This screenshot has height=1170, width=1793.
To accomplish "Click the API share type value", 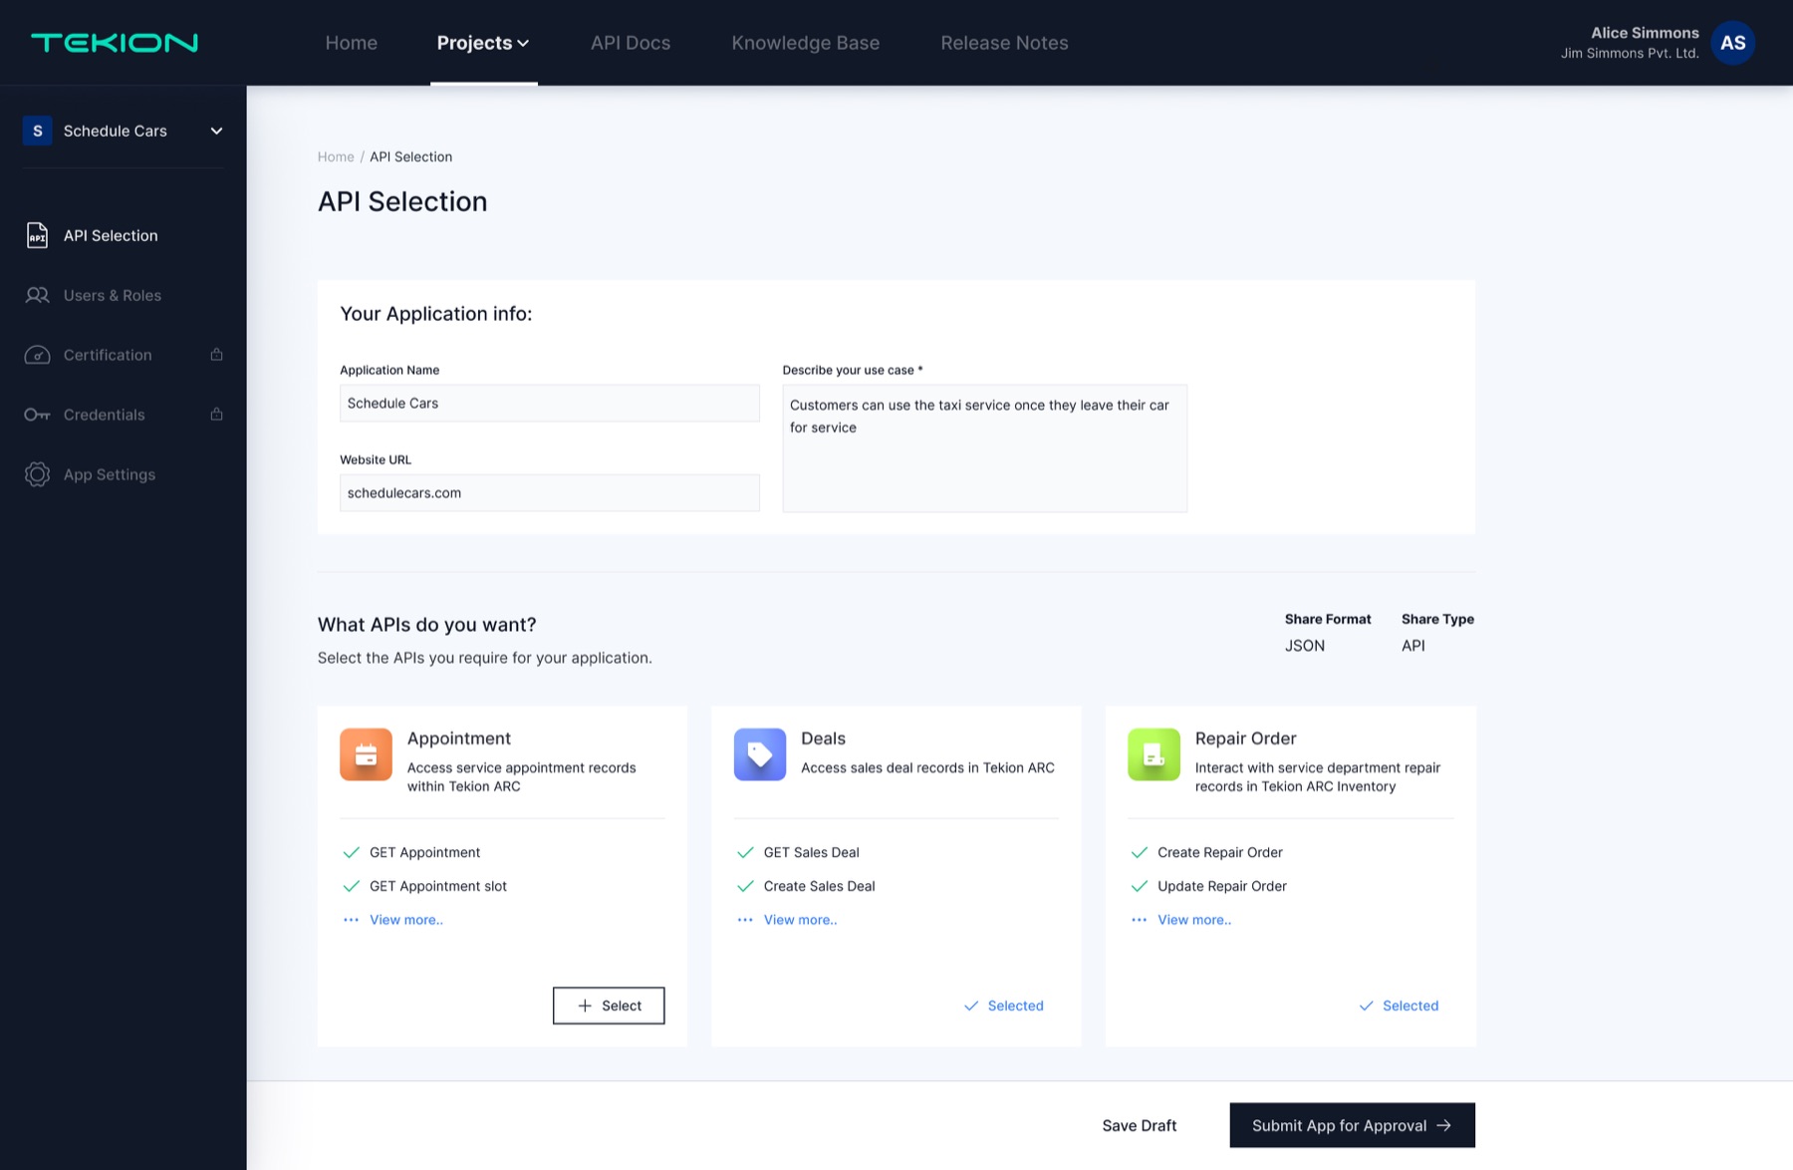I will point(1413,646).
